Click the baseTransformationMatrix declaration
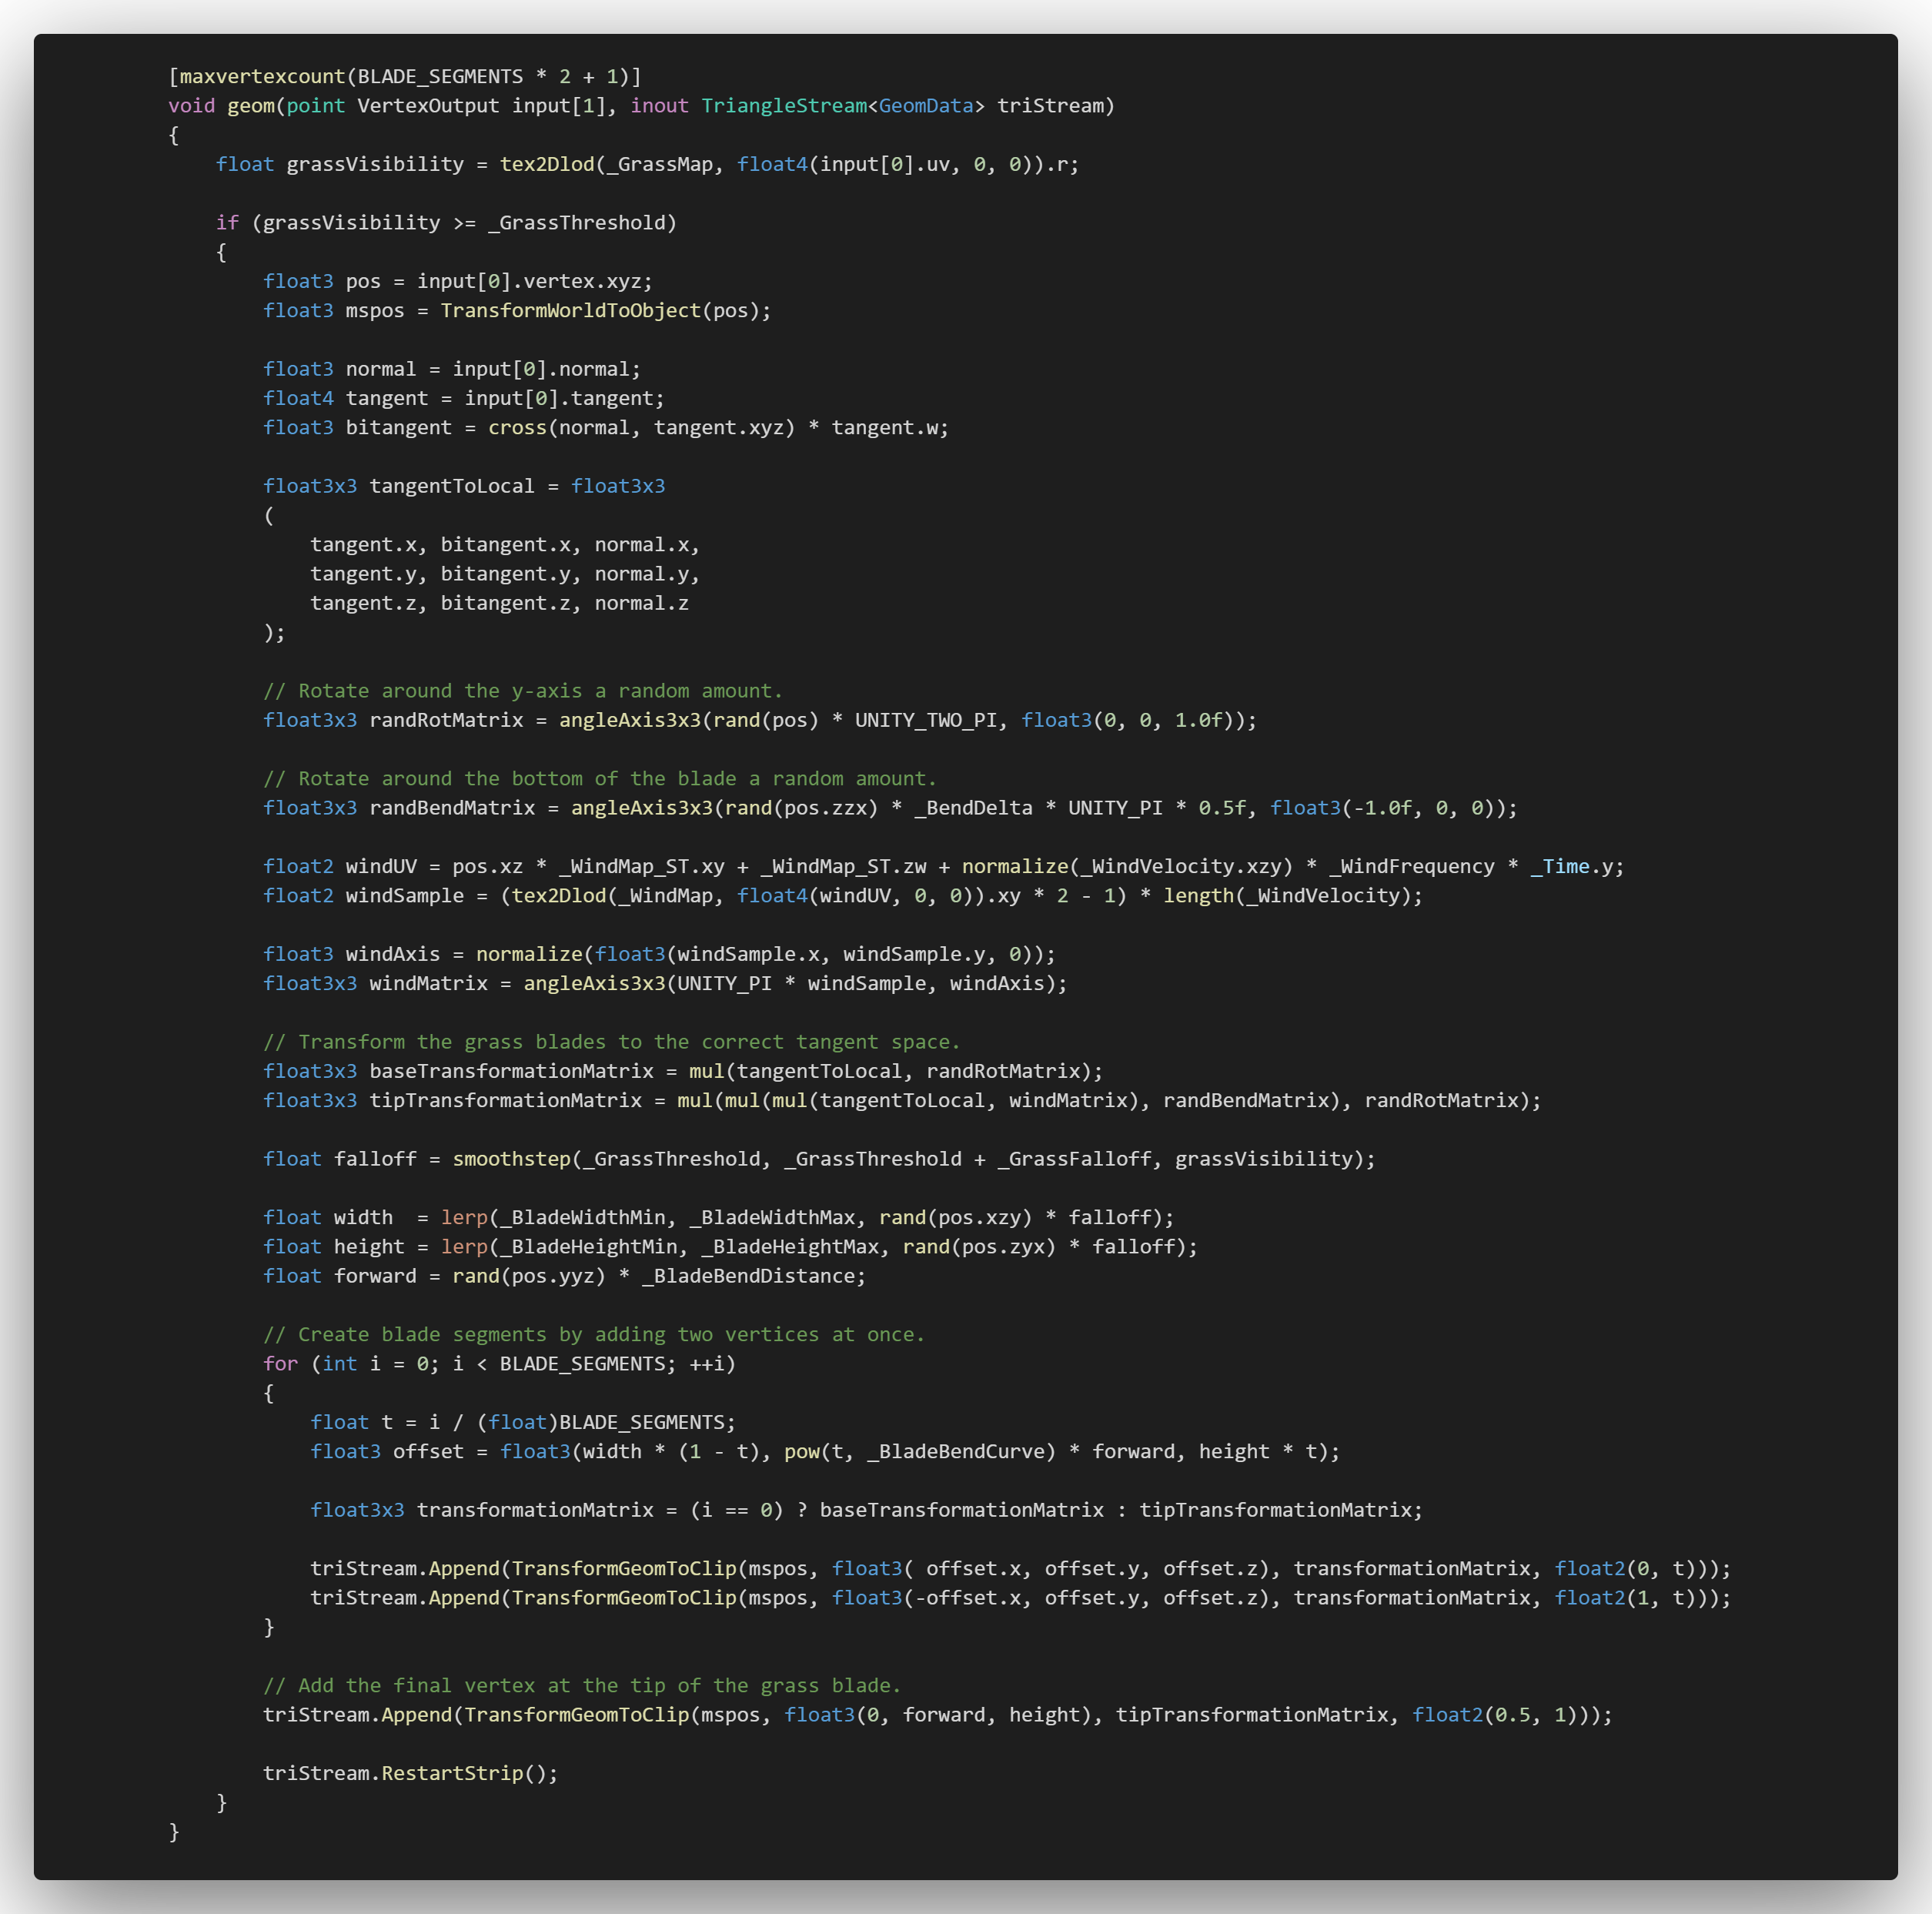The width and height of the screenshot is (1932, 1914). tap(511, 1071)
